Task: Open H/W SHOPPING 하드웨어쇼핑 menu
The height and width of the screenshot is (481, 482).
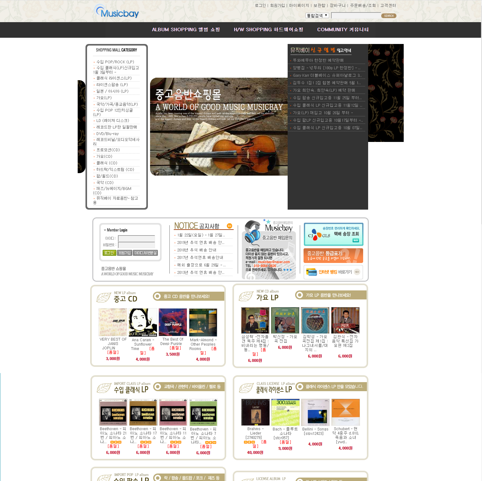Action: click(268, 30)
